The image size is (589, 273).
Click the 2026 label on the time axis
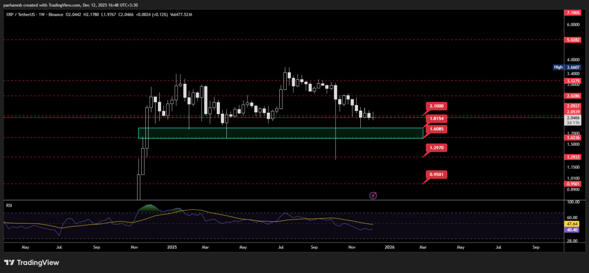coord(389,247)
